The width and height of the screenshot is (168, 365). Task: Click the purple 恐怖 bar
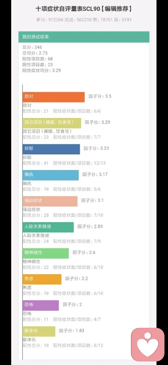[x=41, y=305]
